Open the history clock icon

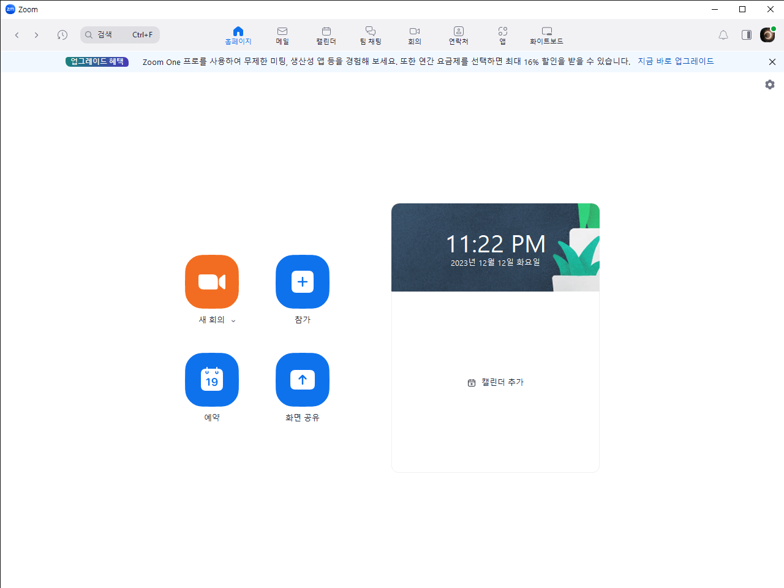pyautogui.click(x=62, y=35)
